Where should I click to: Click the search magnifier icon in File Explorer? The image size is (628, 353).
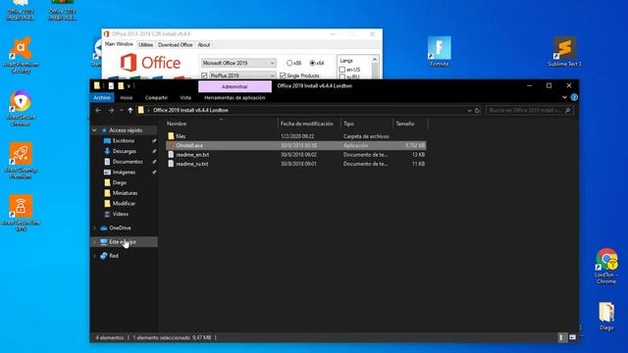point(567,110)
